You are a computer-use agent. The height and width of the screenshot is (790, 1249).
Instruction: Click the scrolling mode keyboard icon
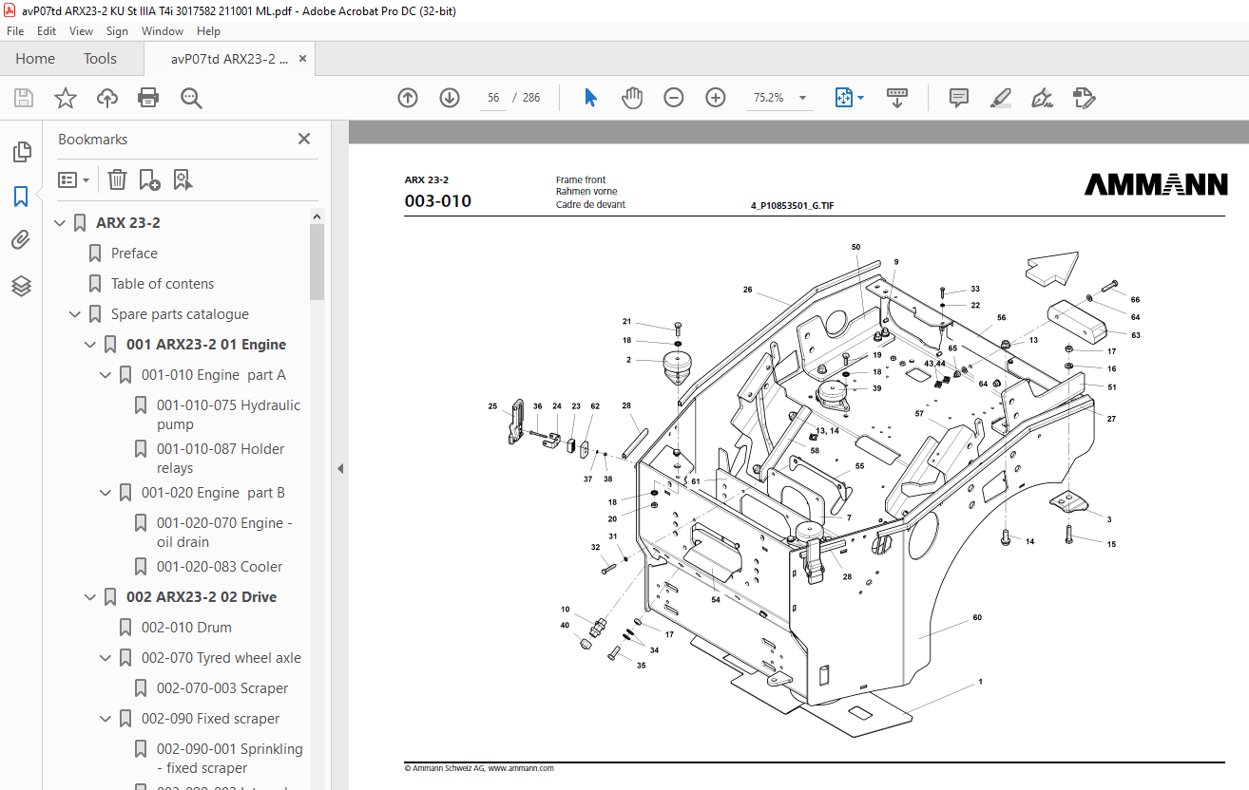point(897,98)
